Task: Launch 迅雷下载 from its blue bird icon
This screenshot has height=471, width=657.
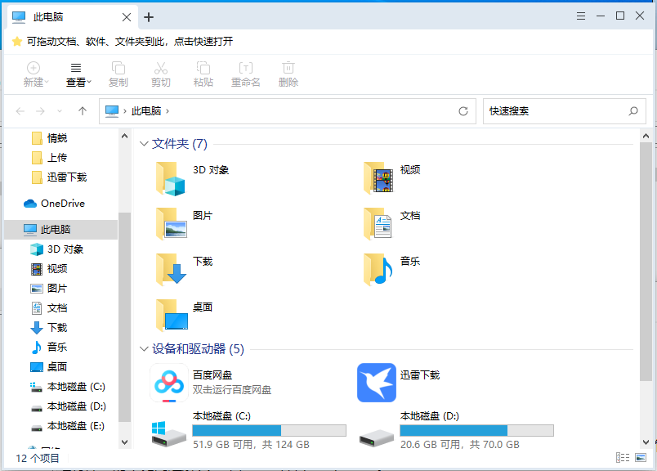Action: pos(376,383)
